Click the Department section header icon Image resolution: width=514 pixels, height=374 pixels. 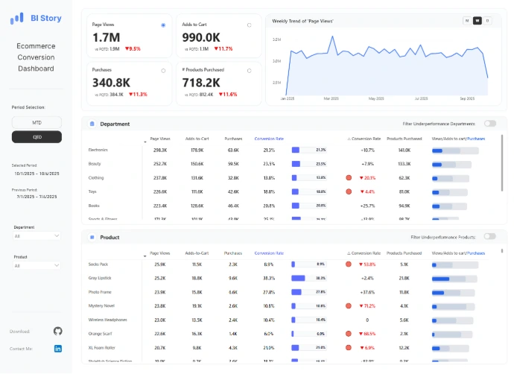point(92,124)
